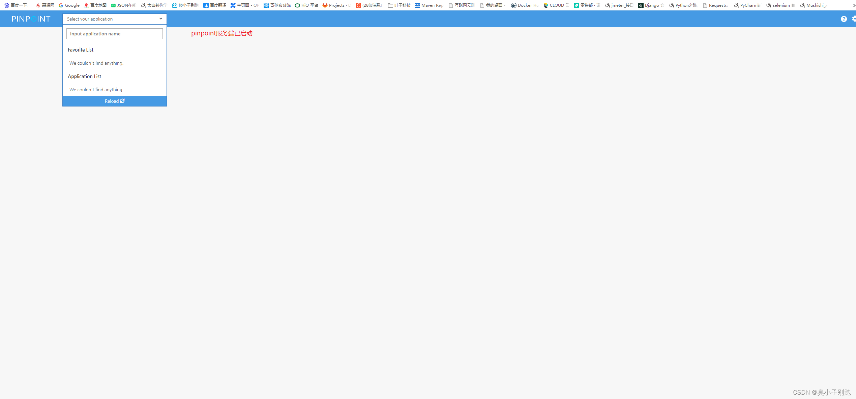Image resolution: width=856 pixels, height=399 pixels.
Task: Click the Reload button
Action: pyautogui.click(x=115, y=101)
